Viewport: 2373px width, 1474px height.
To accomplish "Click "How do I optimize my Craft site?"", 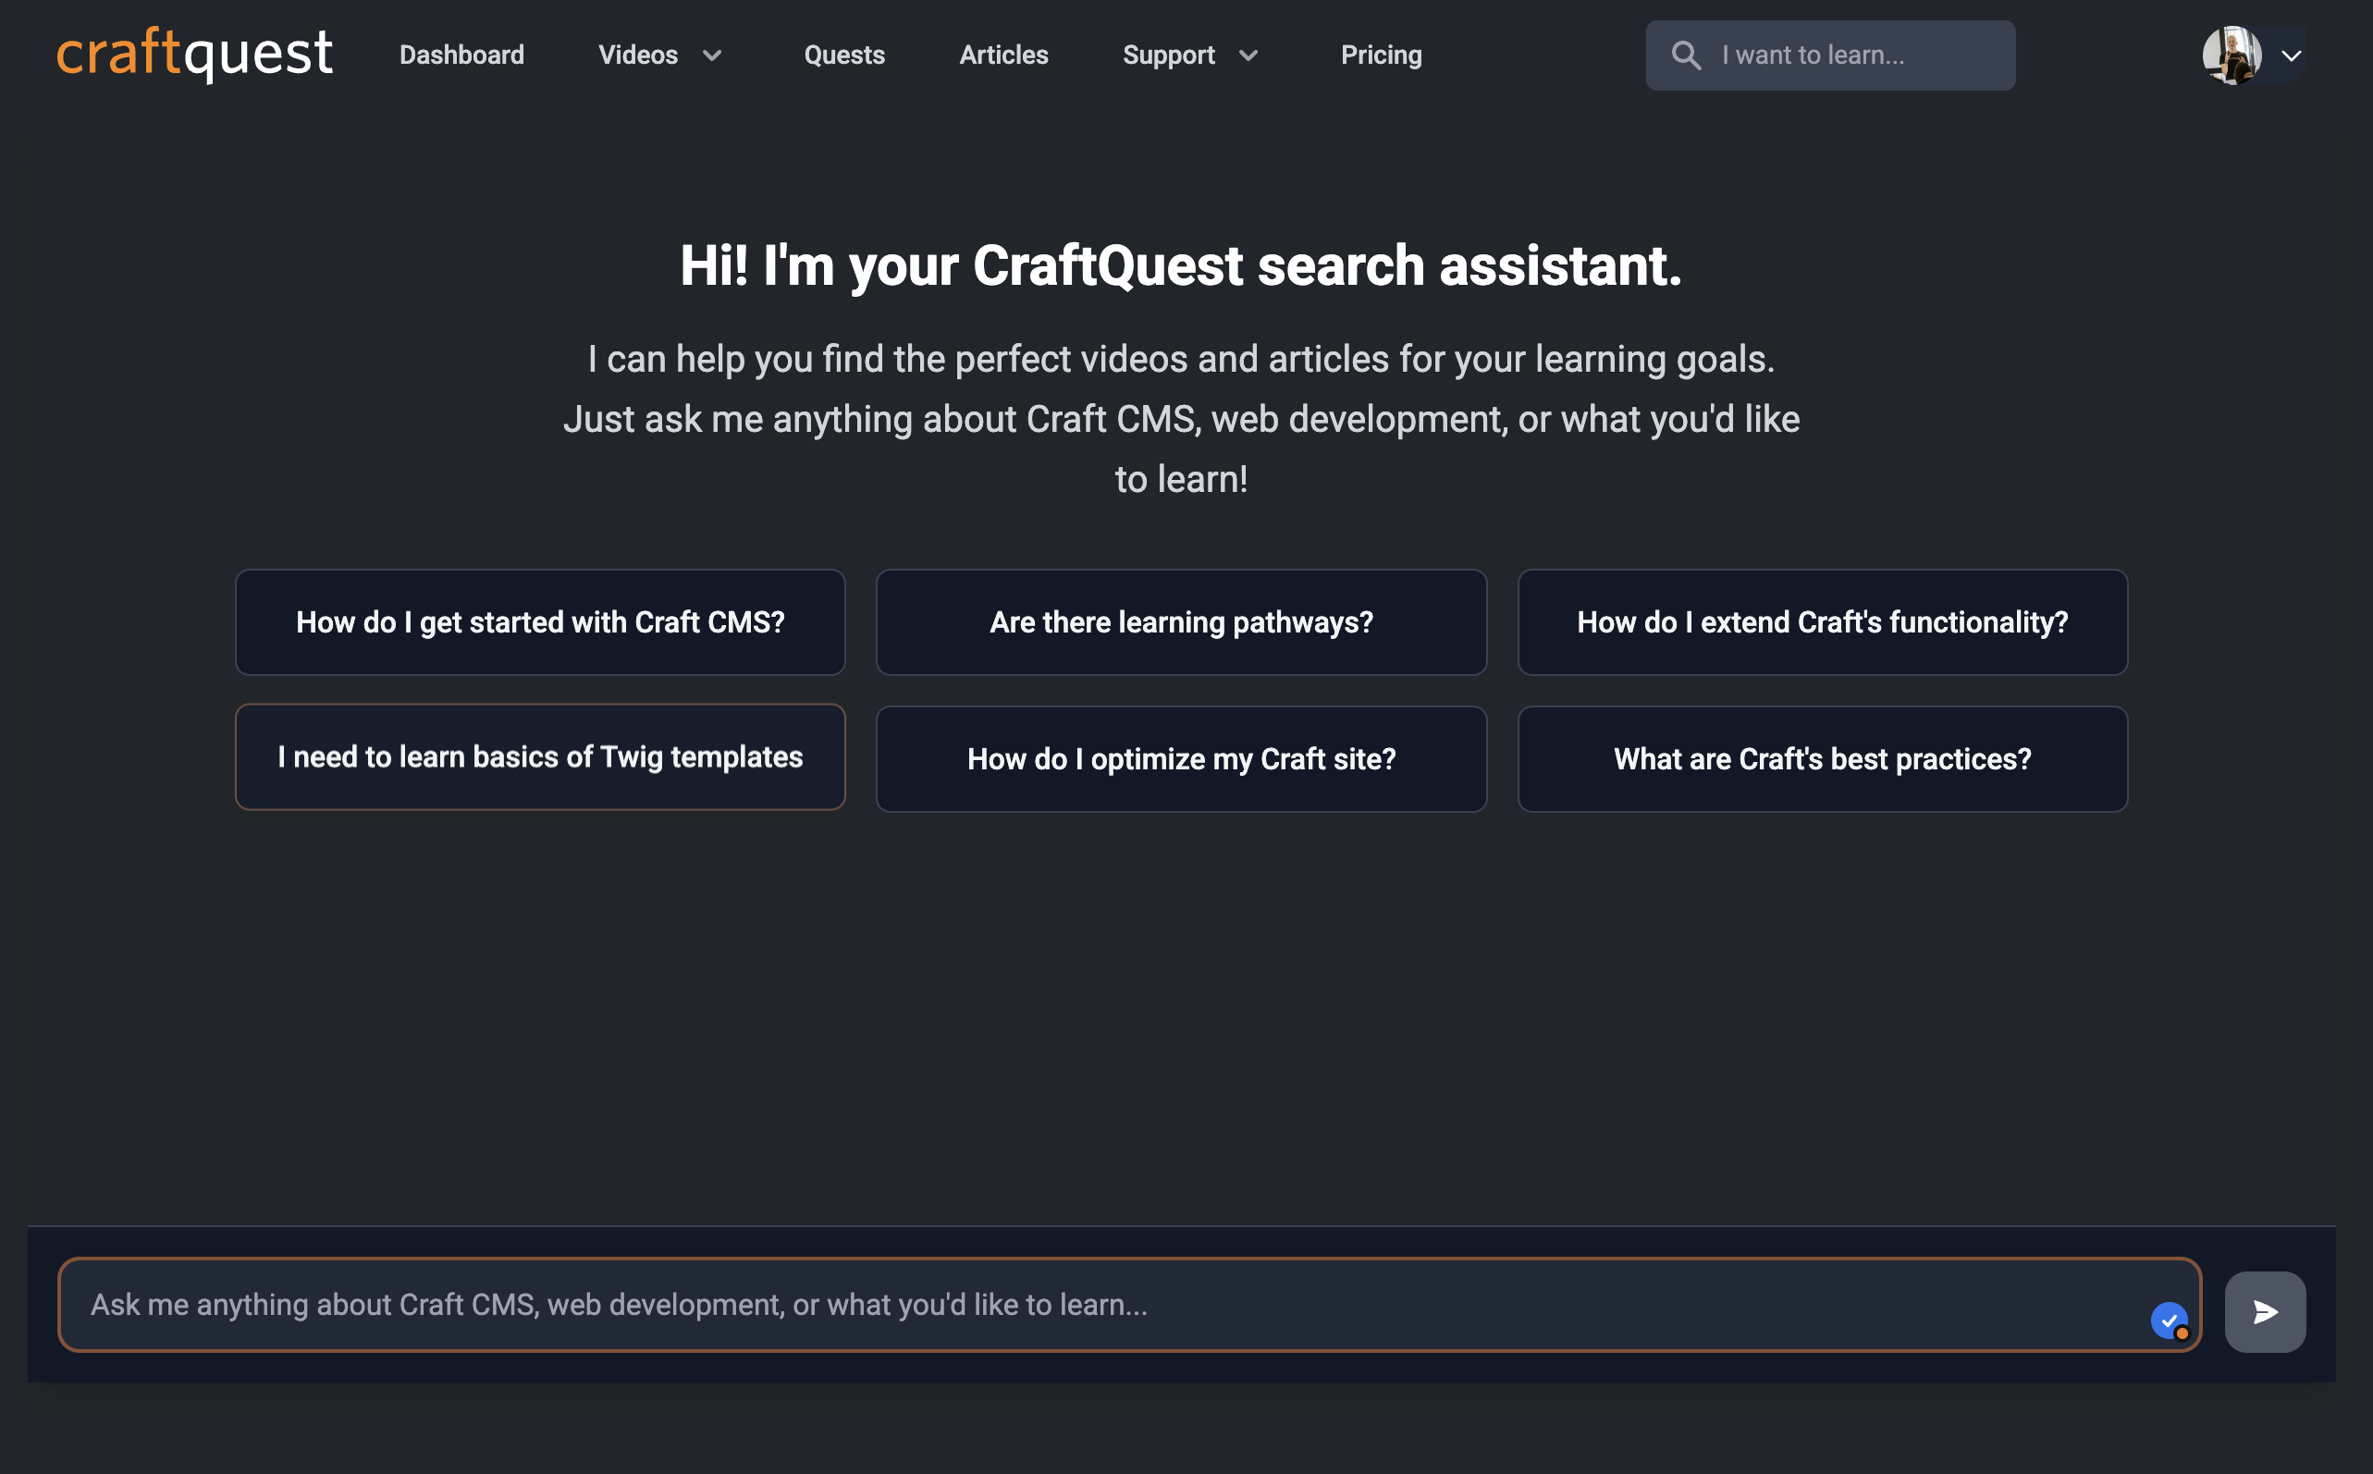I will coord(1181,758).
